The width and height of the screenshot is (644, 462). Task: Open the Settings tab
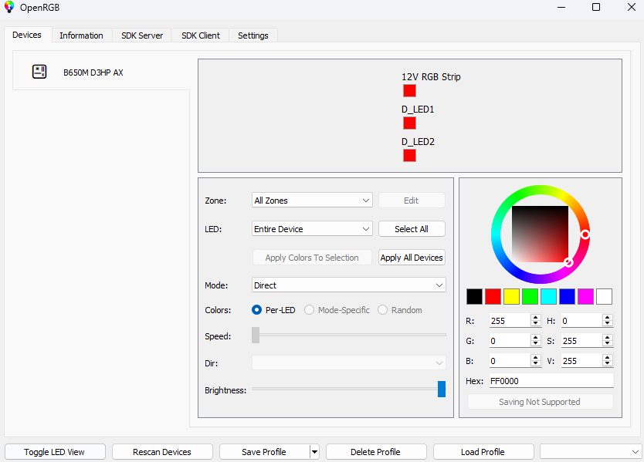tap(253, 35)
